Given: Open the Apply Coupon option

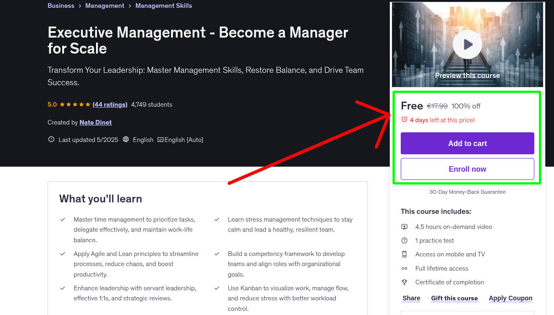Looking at the screenshot, I should pyautogui.click(x=511, y=298).
